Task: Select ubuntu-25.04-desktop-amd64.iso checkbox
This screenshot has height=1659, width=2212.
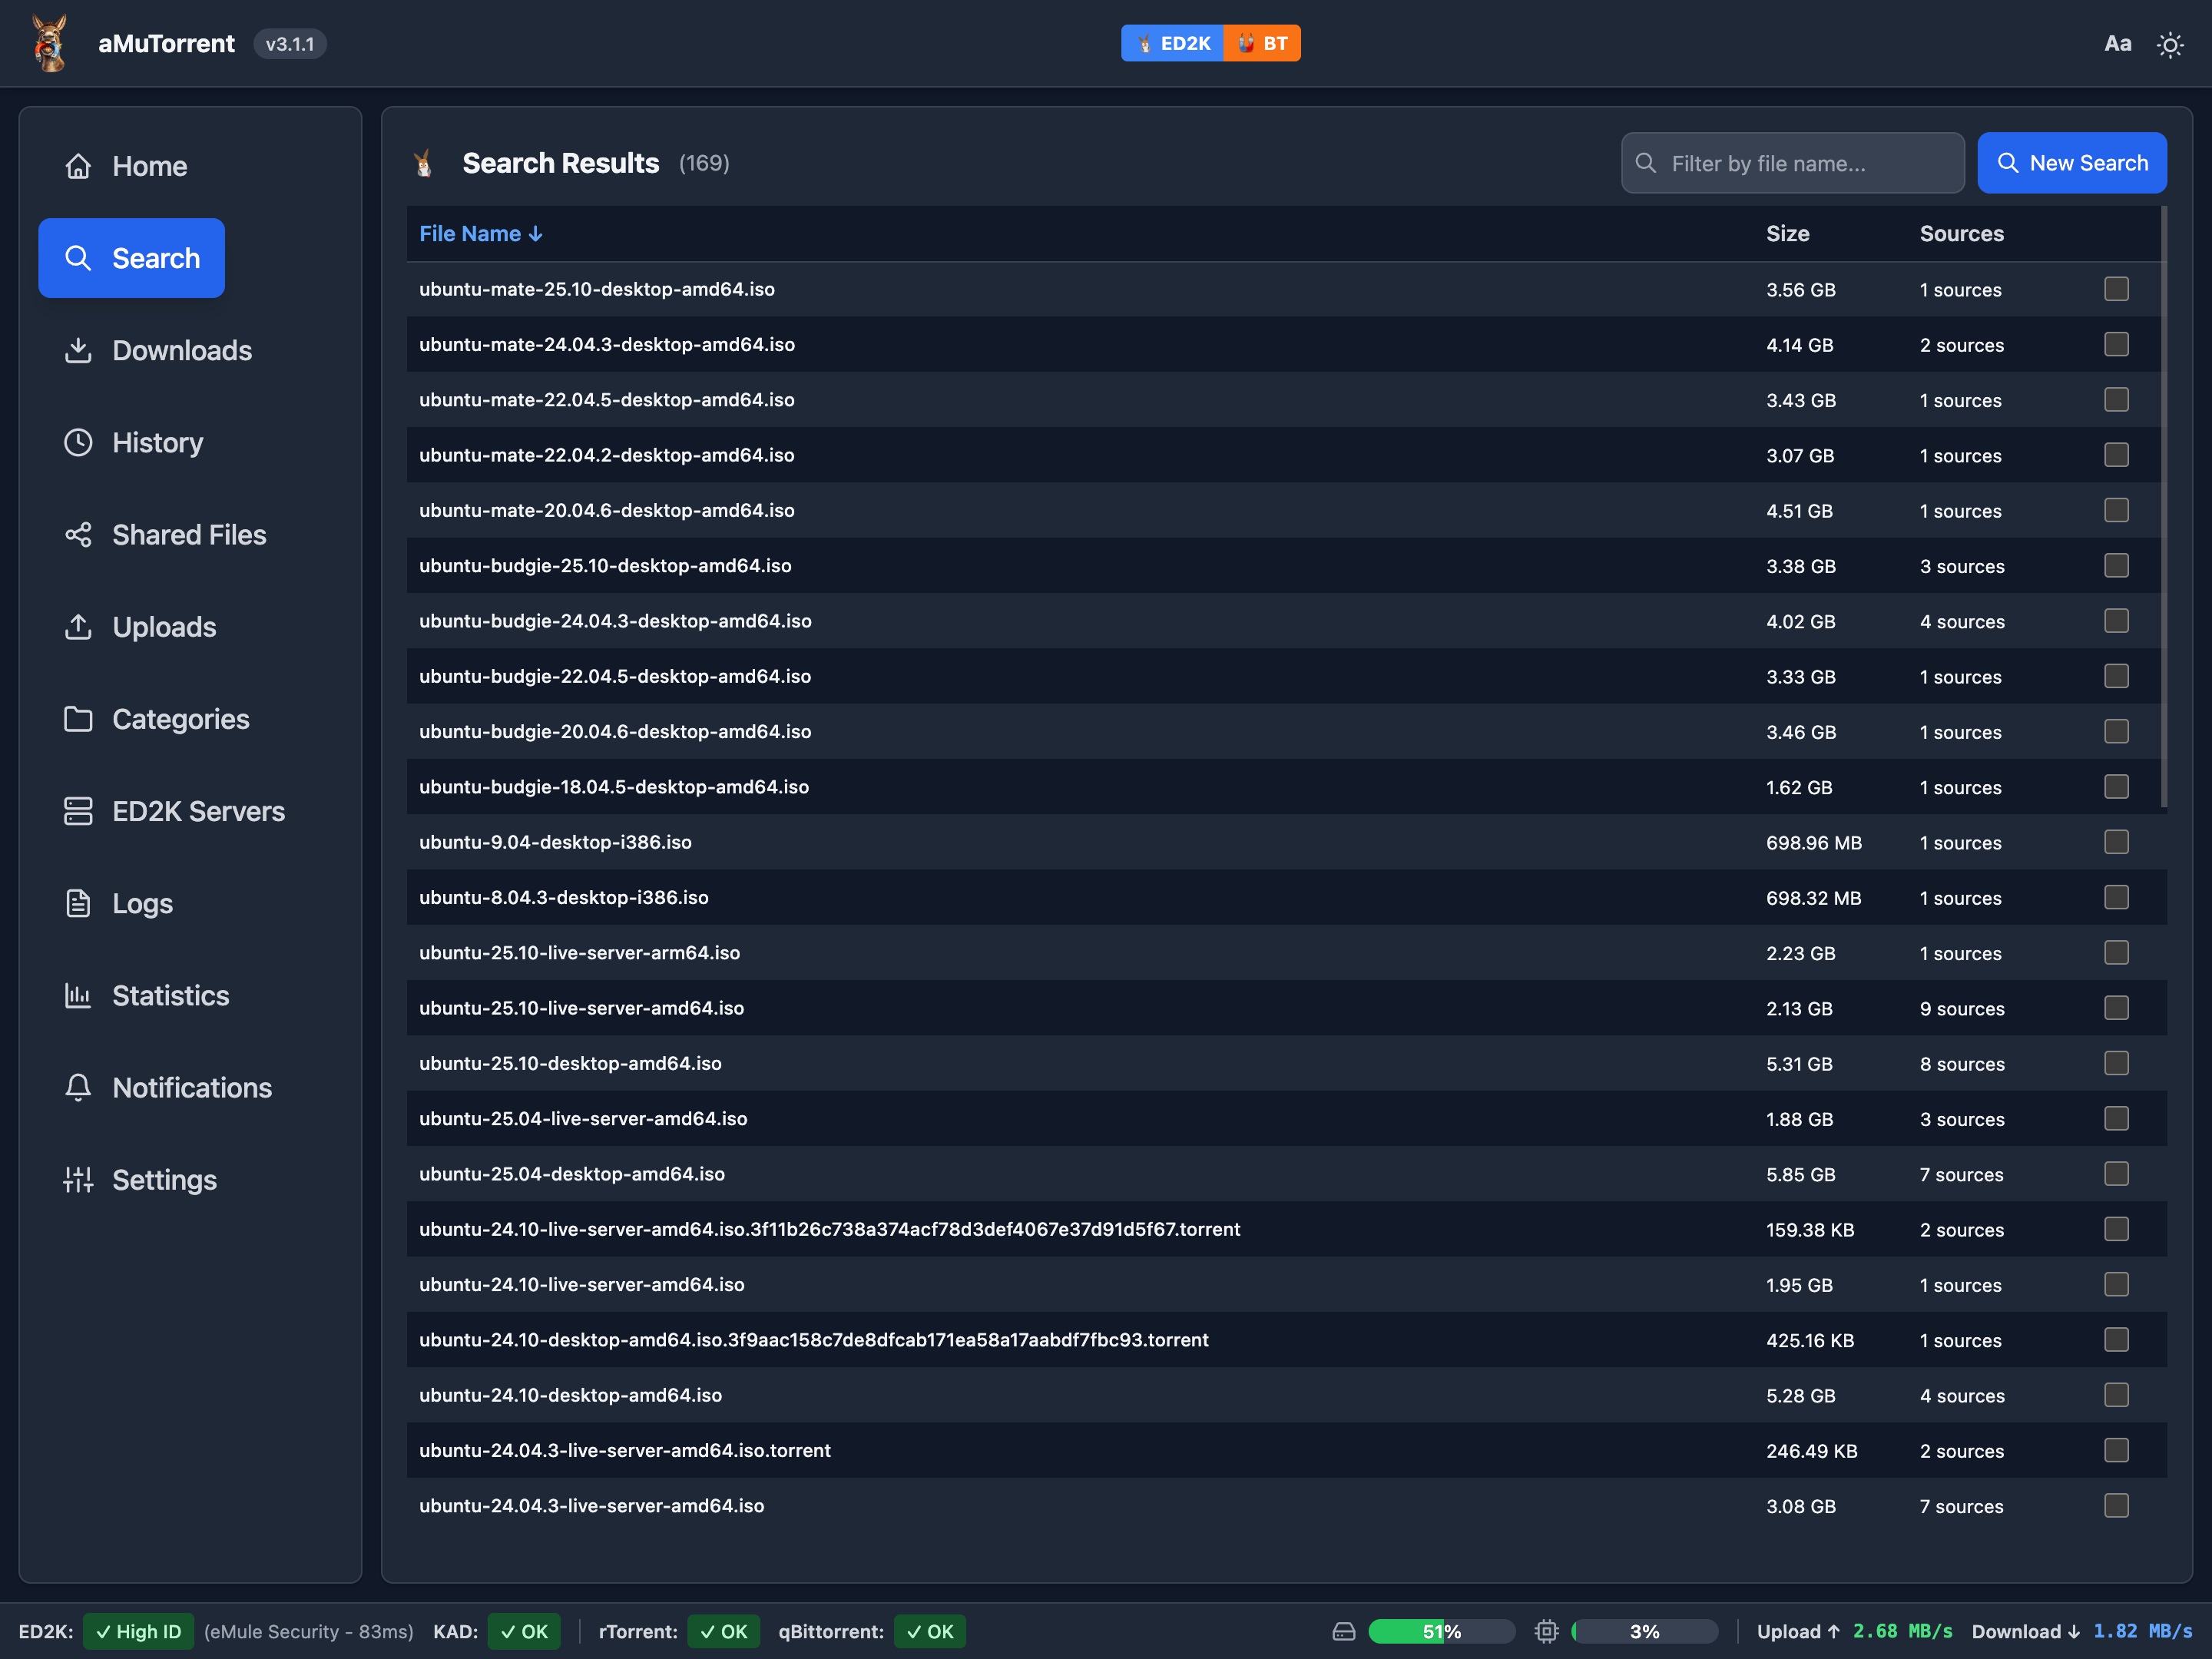Action: (2116, 1174)
